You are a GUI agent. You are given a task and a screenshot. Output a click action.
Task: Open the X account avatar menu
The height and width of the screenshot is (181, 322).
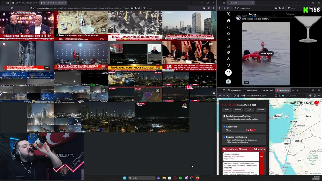[x=228, y=82]
